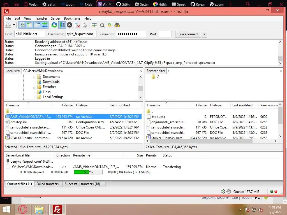Click the transfer progress bar
Viewport: 287px width, 215px height.
pyautogui.click(x=88, y=172)
